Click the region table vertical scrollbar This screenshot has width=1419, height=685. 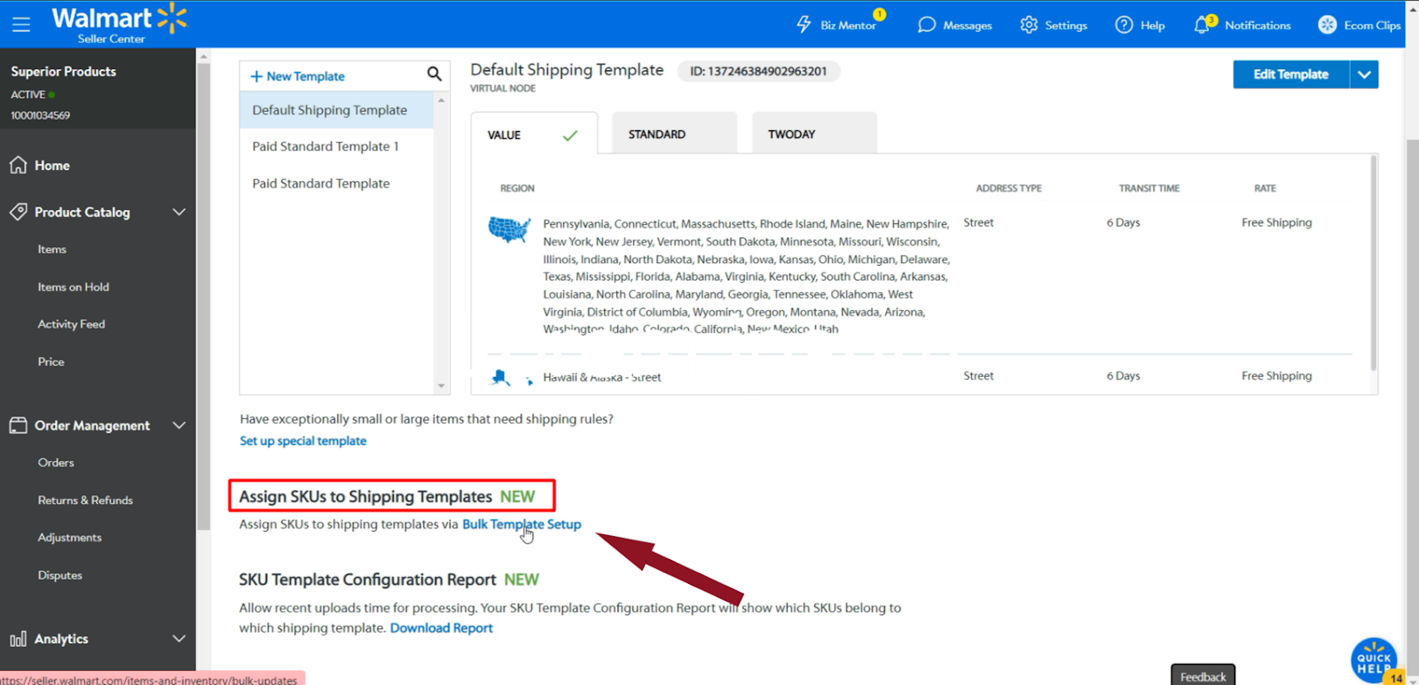tap(1373, 262)
